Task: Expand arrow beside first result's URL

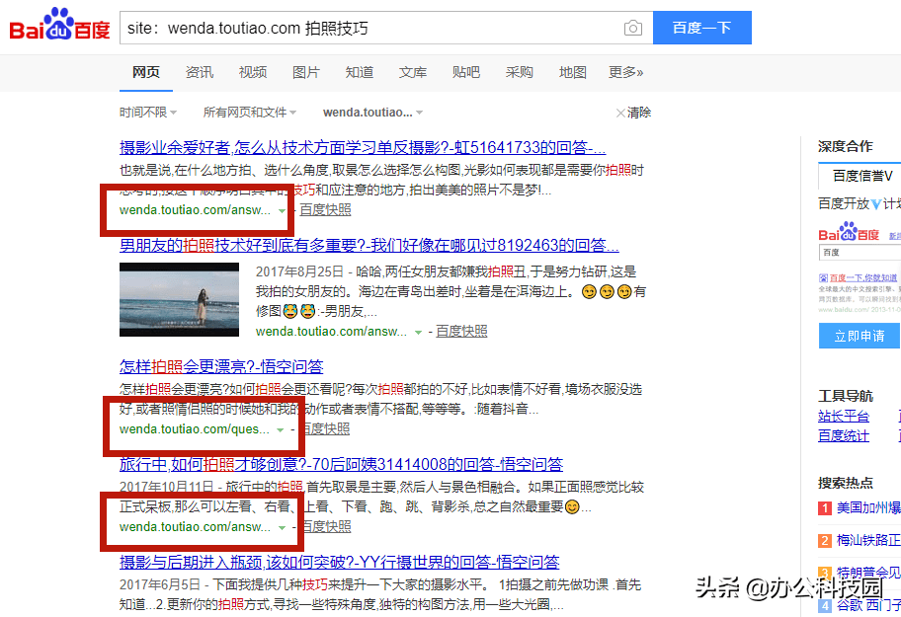Action: (282, 210)
